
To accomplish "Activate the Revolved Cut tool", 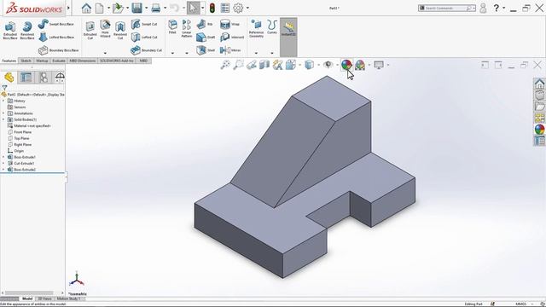I will point(120,31).
